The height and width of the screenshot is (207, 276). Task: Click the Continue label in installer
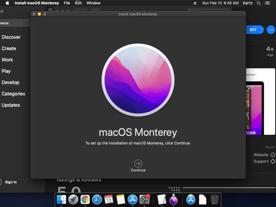point(138,170)
